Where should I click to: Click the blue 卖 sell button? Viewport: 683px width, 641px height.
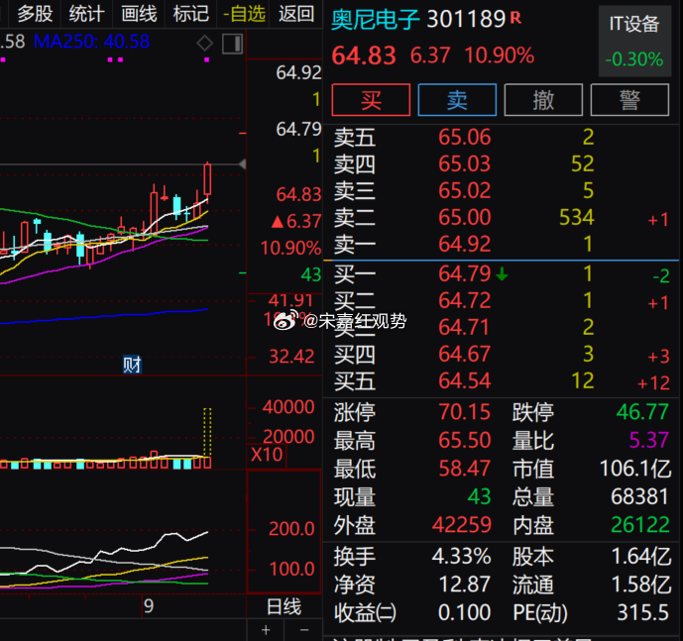[457, 100]
